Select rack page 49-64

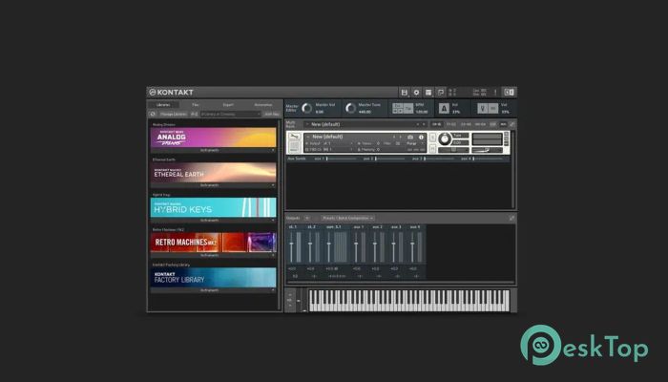480,124
